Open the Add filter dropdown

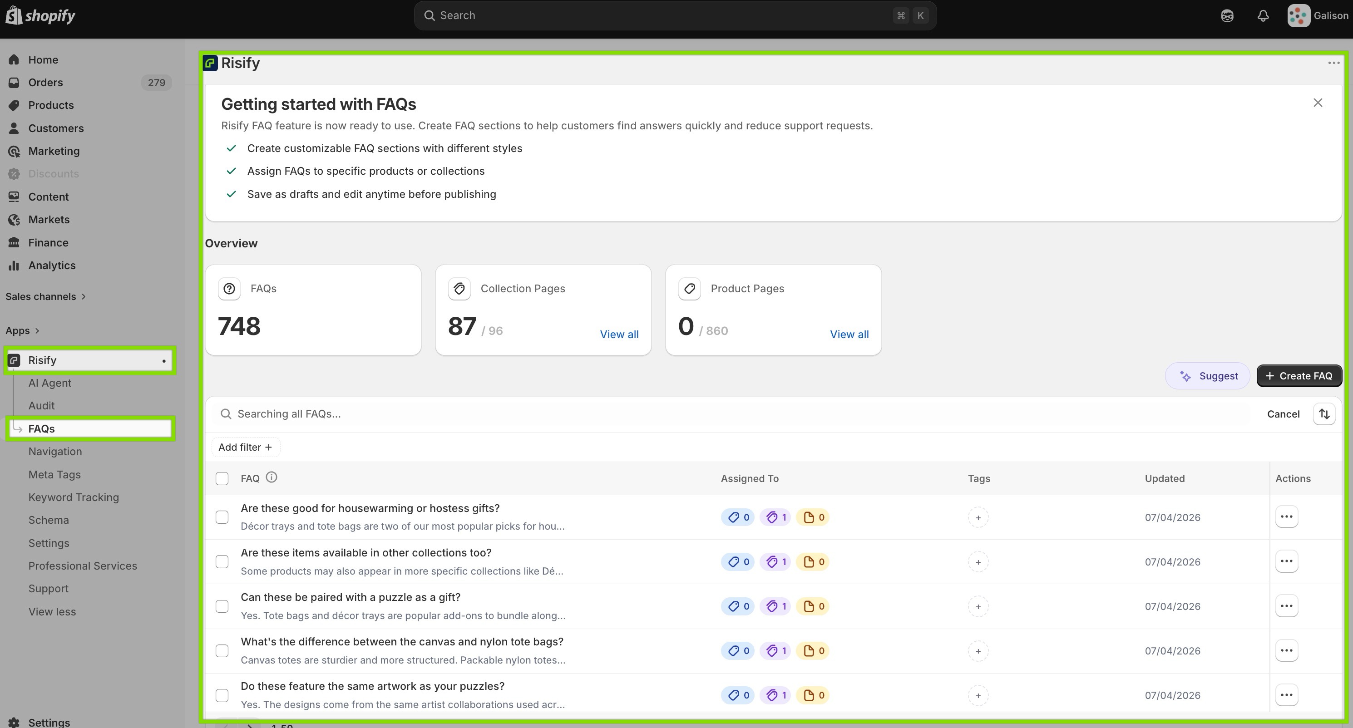(x=245, y=447)
